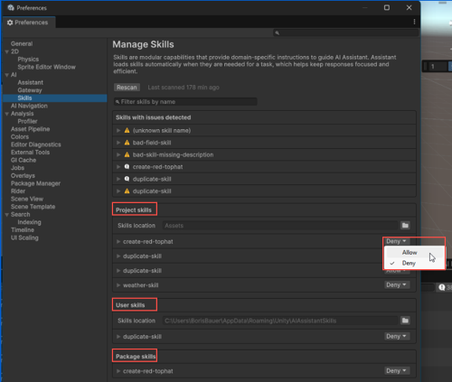
Task: Open Jobs preferences
Action: click(x=17, y=168)
